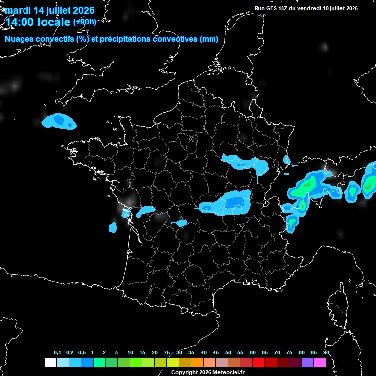Select the purple 80 legend swatch
The width and height of the screenshot is (376, 376).
click(307, 362)
